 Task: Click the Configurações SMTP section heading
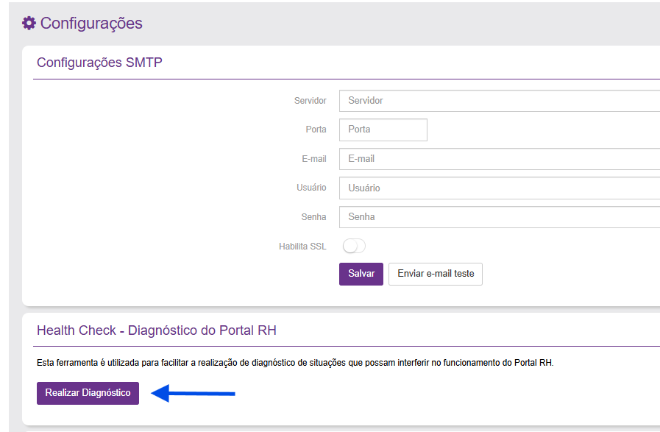99,63
